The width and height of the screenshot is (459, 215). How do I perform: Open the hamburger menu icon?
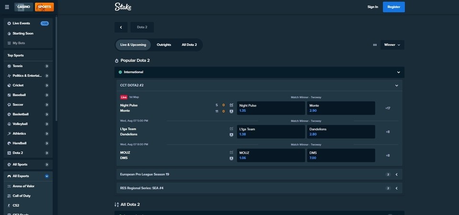(7, 7)
